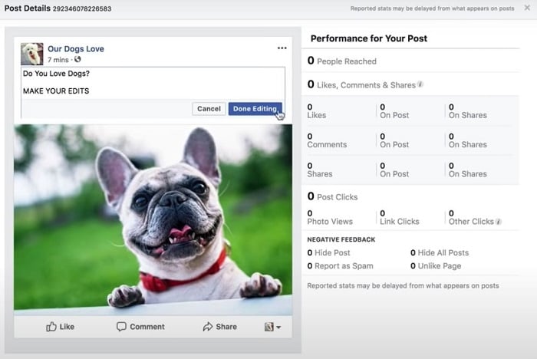Click the thumbs-up Like icon
The width and height of the screenshot is (537, 359).
click(51, 327)
